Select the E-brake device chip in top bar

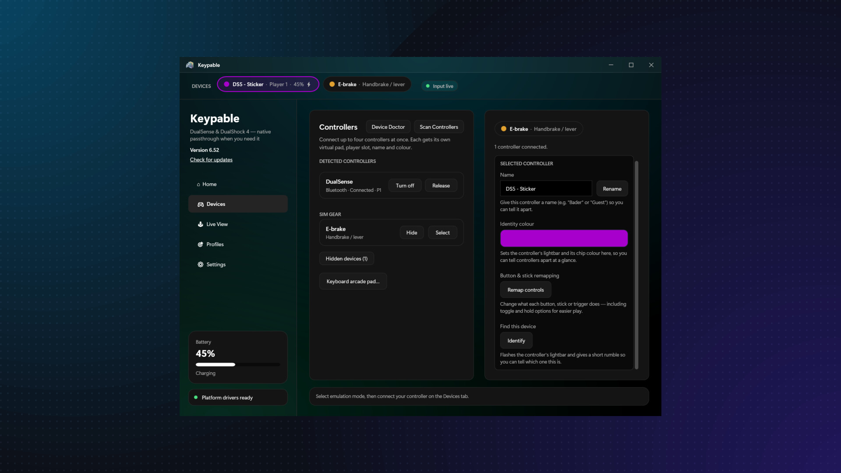point(367,85)
